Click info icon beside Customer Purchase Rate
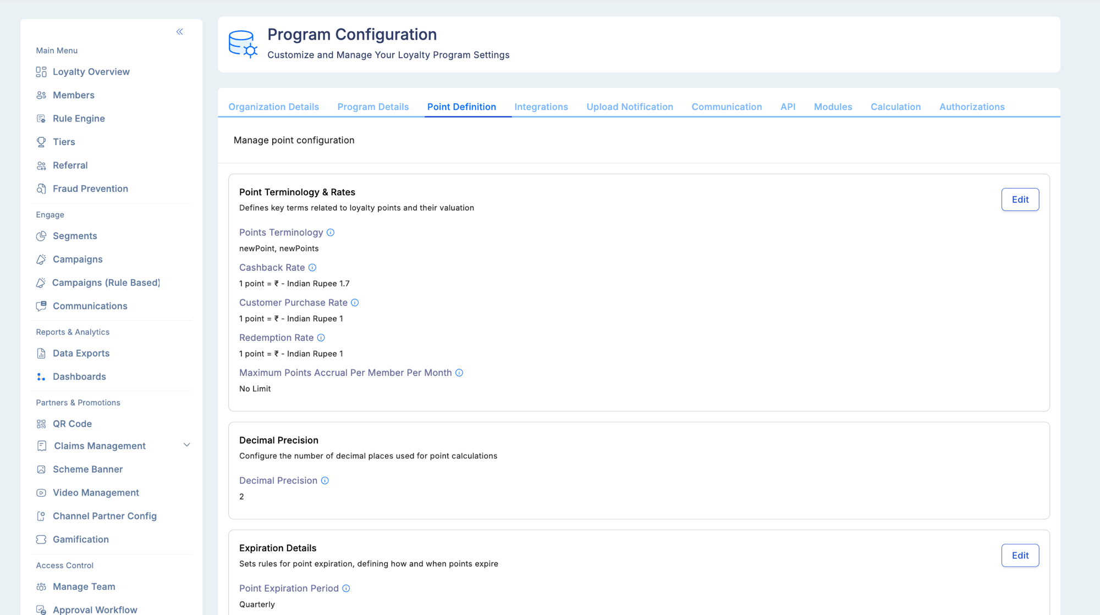The width and height of the screenshot is (1100, 615). (355, 303)
